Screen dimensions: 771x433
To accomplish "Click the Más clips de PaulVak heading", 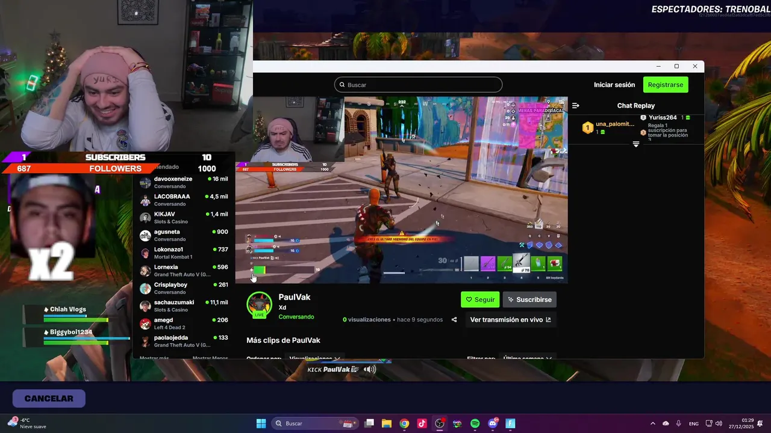I will pos(283,340).
